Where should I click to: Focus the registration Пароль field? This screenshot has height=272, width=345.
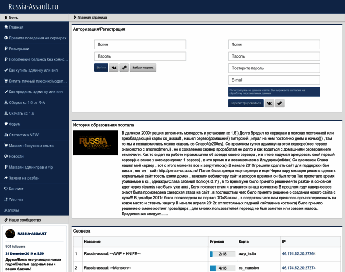coord(274,56)
